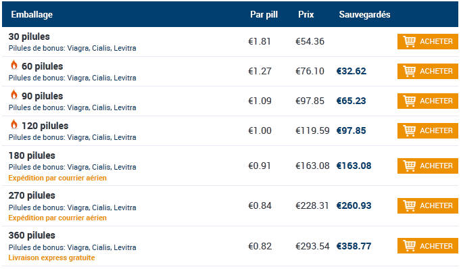Click Livraison express gratuite text
The width and height of the screenshot is (461, 269).
point(51,258)
